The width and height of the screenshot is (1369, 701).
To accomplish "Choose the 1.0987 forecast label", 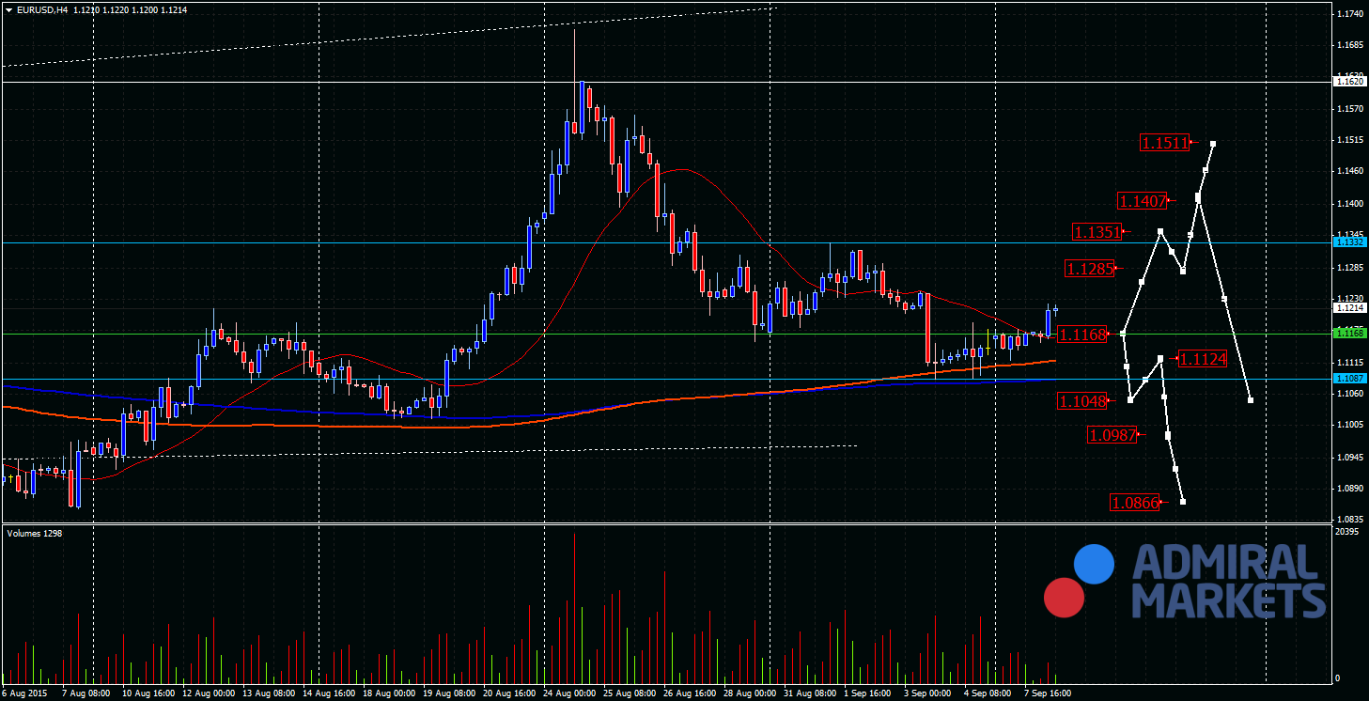I will (x=1112, y=434).
